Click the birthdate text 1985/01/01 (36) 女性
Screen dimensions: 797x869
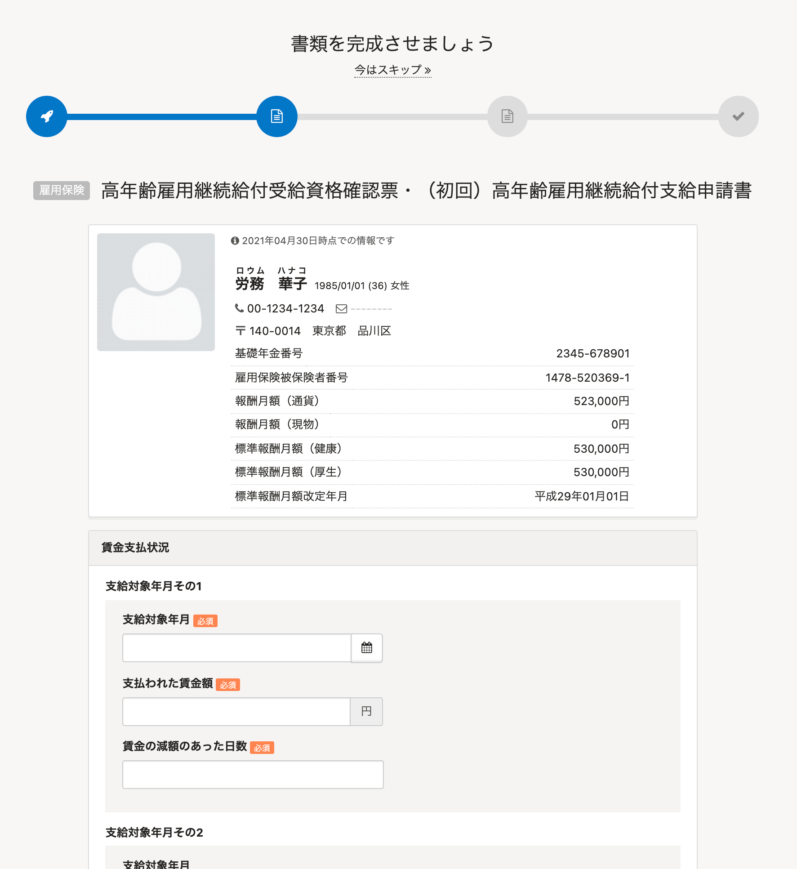tap(362, 286)
